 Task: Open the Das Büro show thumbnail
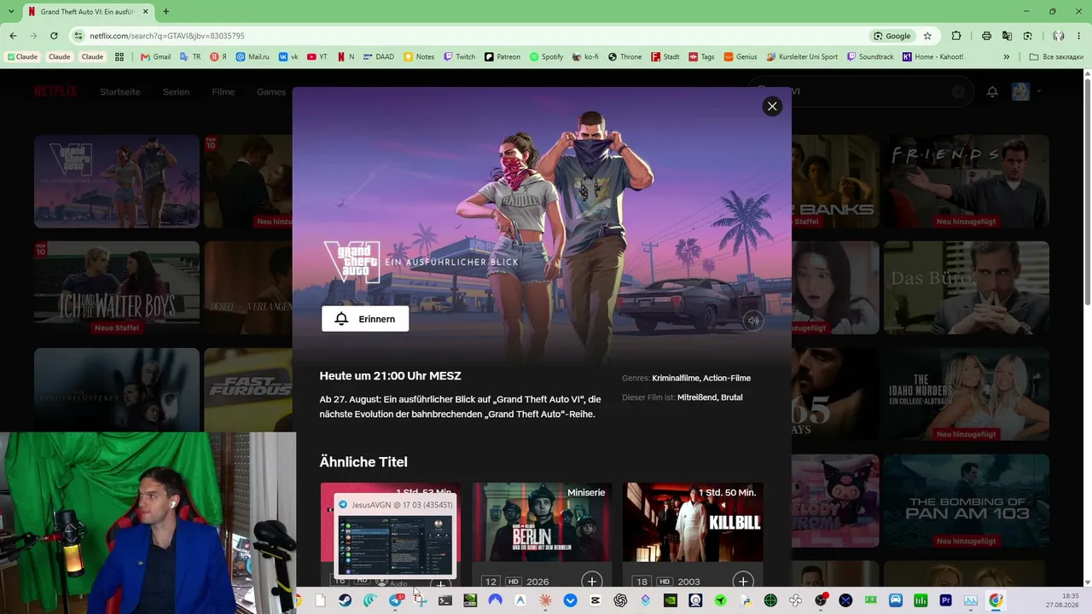[x=966, y=287]
